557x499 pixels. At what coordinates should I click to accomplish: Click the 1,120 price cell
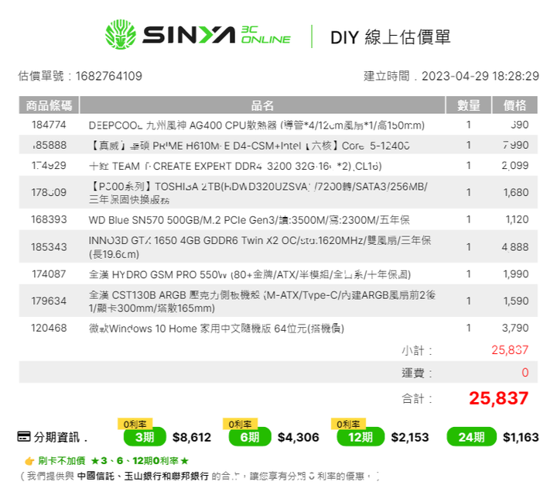518,219
